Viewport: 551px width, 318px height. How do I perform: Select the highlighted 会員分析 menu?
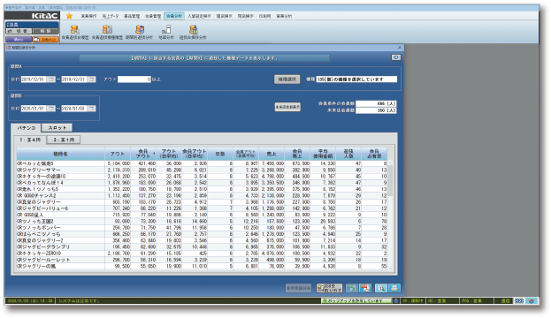tap(174, 16)
